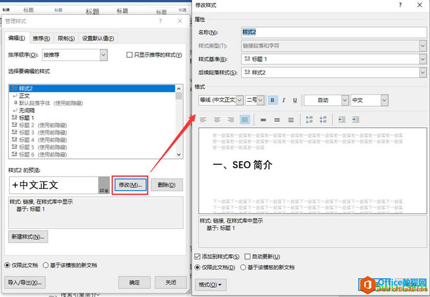The width and height of the screenshot is (430, 297).
Task: Click 关闭 button in 管理样式 dialog
Action: pos(170,282)
